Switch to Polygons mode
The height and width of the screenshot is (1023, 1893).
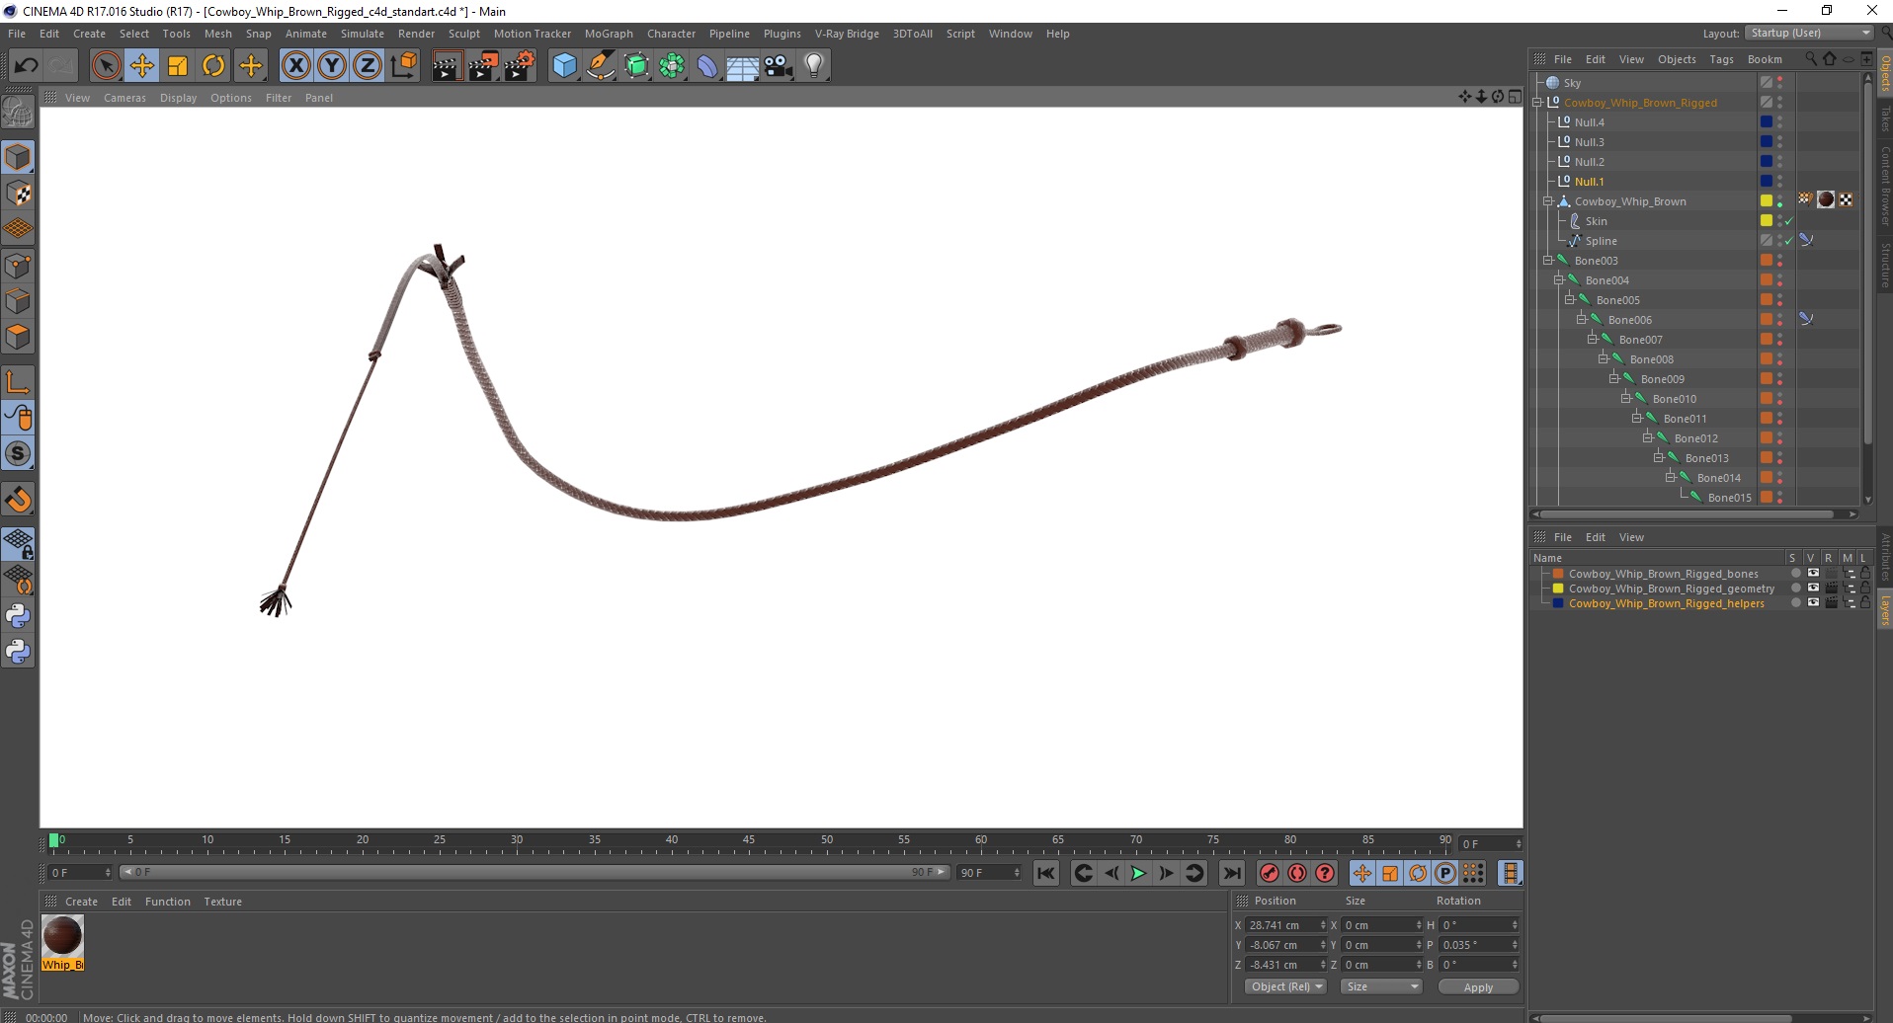coord(18,337)
